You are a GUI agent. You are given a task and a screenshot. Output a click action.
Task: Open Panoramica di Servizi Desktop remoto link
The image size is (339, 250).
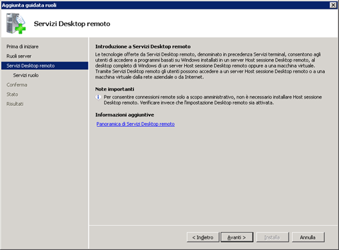135,124
